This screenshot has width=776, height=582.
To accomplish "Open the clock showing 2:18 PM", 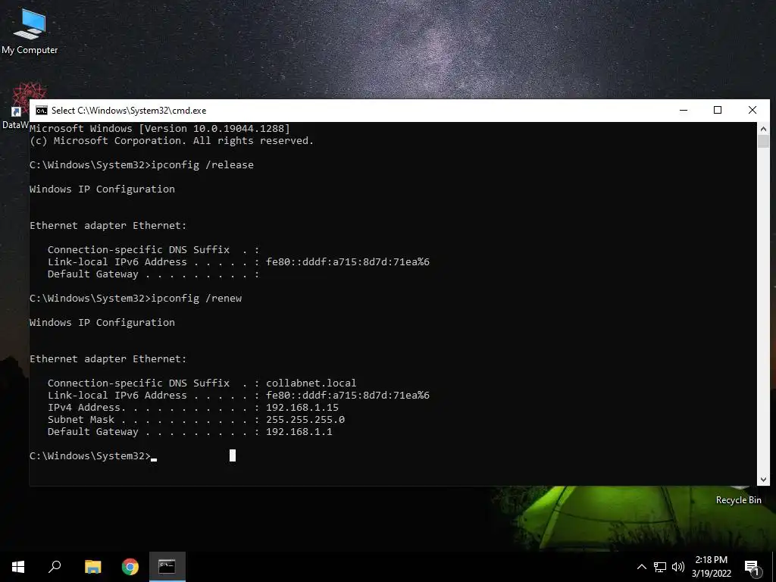I will tap(711, 567).
